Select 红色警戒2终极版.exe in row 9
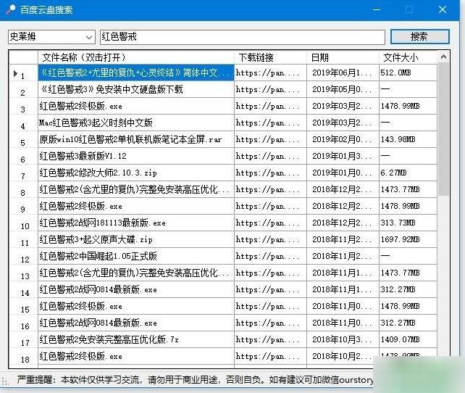The width and height of the screenshot is (465, 393). pyautogui.click(x=136, y=206)
